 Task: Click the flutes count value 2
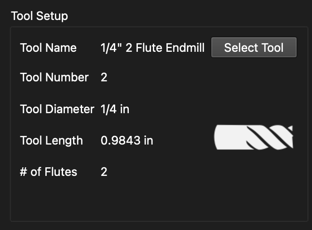[x=104, y=172]
